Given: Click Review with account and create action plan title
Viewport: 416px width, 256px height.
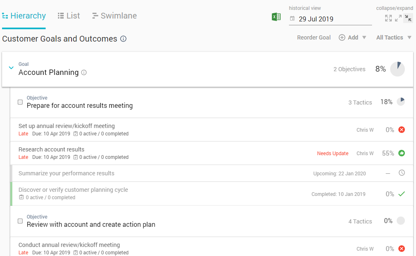Looking at the screenshot, I should (91, 224).
